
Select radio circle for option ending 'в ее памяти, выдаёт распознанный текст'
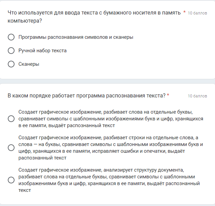pos(11,119)
